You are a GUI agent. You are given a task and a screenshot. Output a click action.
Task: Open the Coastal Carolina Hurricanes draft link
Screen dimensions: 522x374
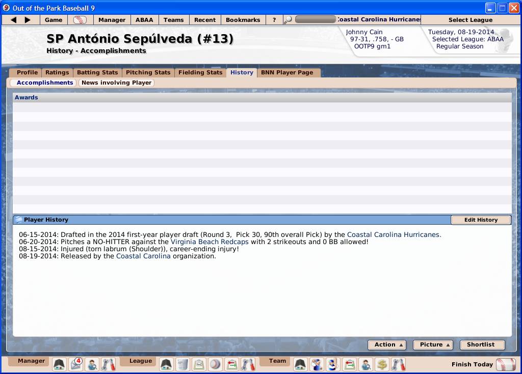394,234
